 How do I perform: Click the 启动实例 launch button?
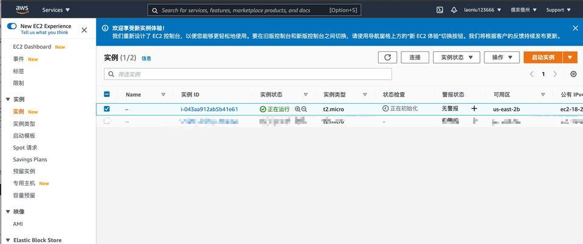[x=543, y=57]
